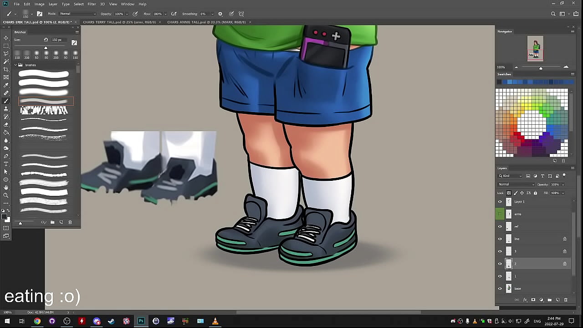Open the brush Mode dropdown
This screenshot has height=328, width=583.
(77, 14)
